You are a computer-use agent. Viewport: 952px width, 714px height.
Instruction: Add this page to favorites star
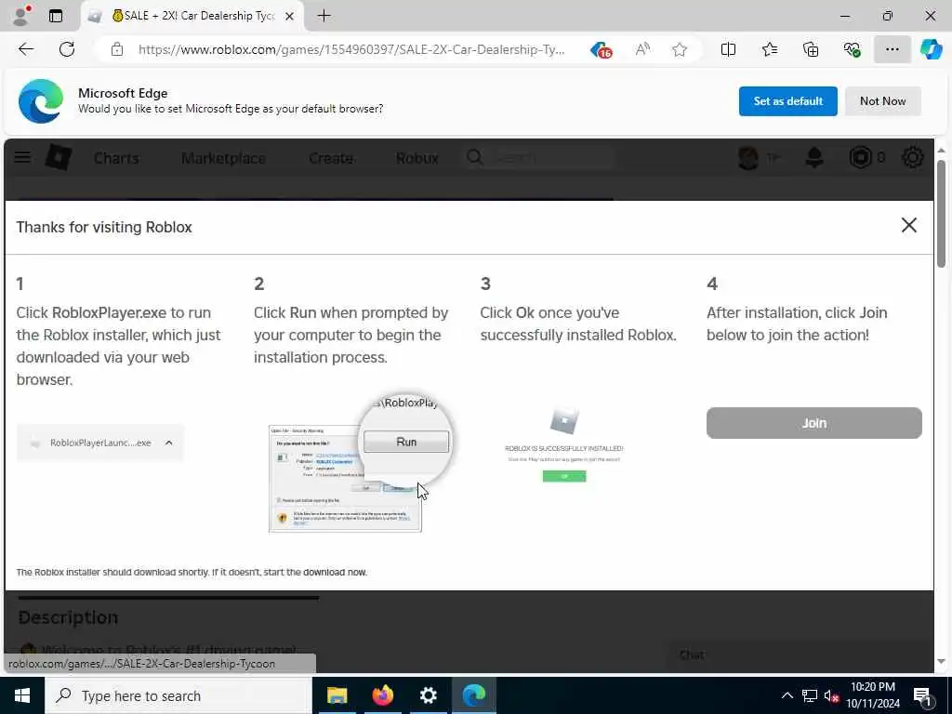[x=680, y=49]
